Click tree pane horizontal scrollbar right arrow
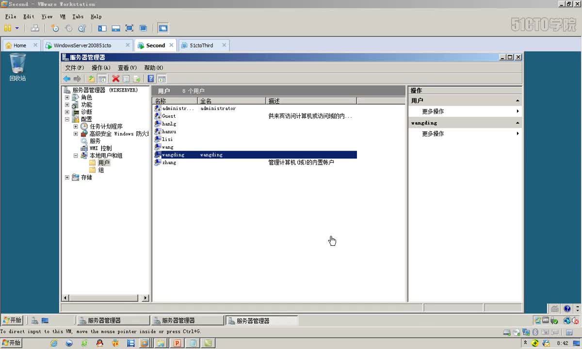Viewport: 582px width, 349px height. click(x=146, y=298)
